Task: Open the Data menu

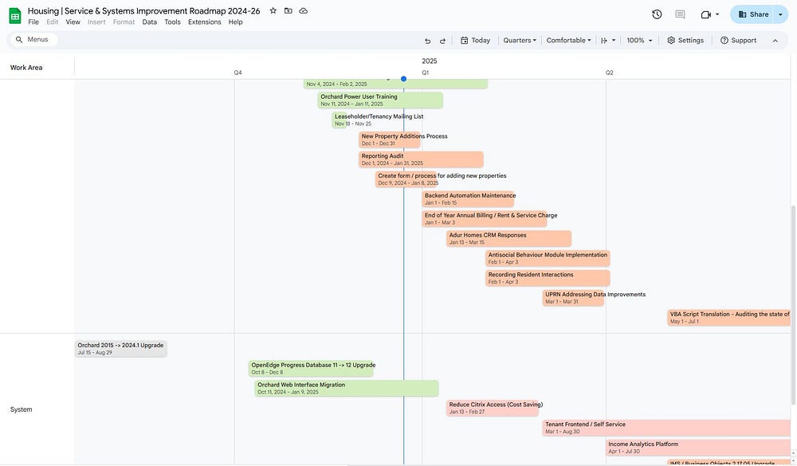Action: 150,22
